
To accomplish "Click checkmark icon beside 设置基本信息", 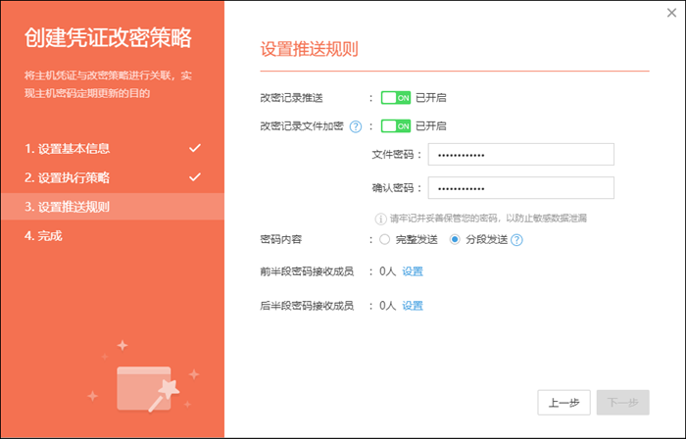I will click(194, 148).
